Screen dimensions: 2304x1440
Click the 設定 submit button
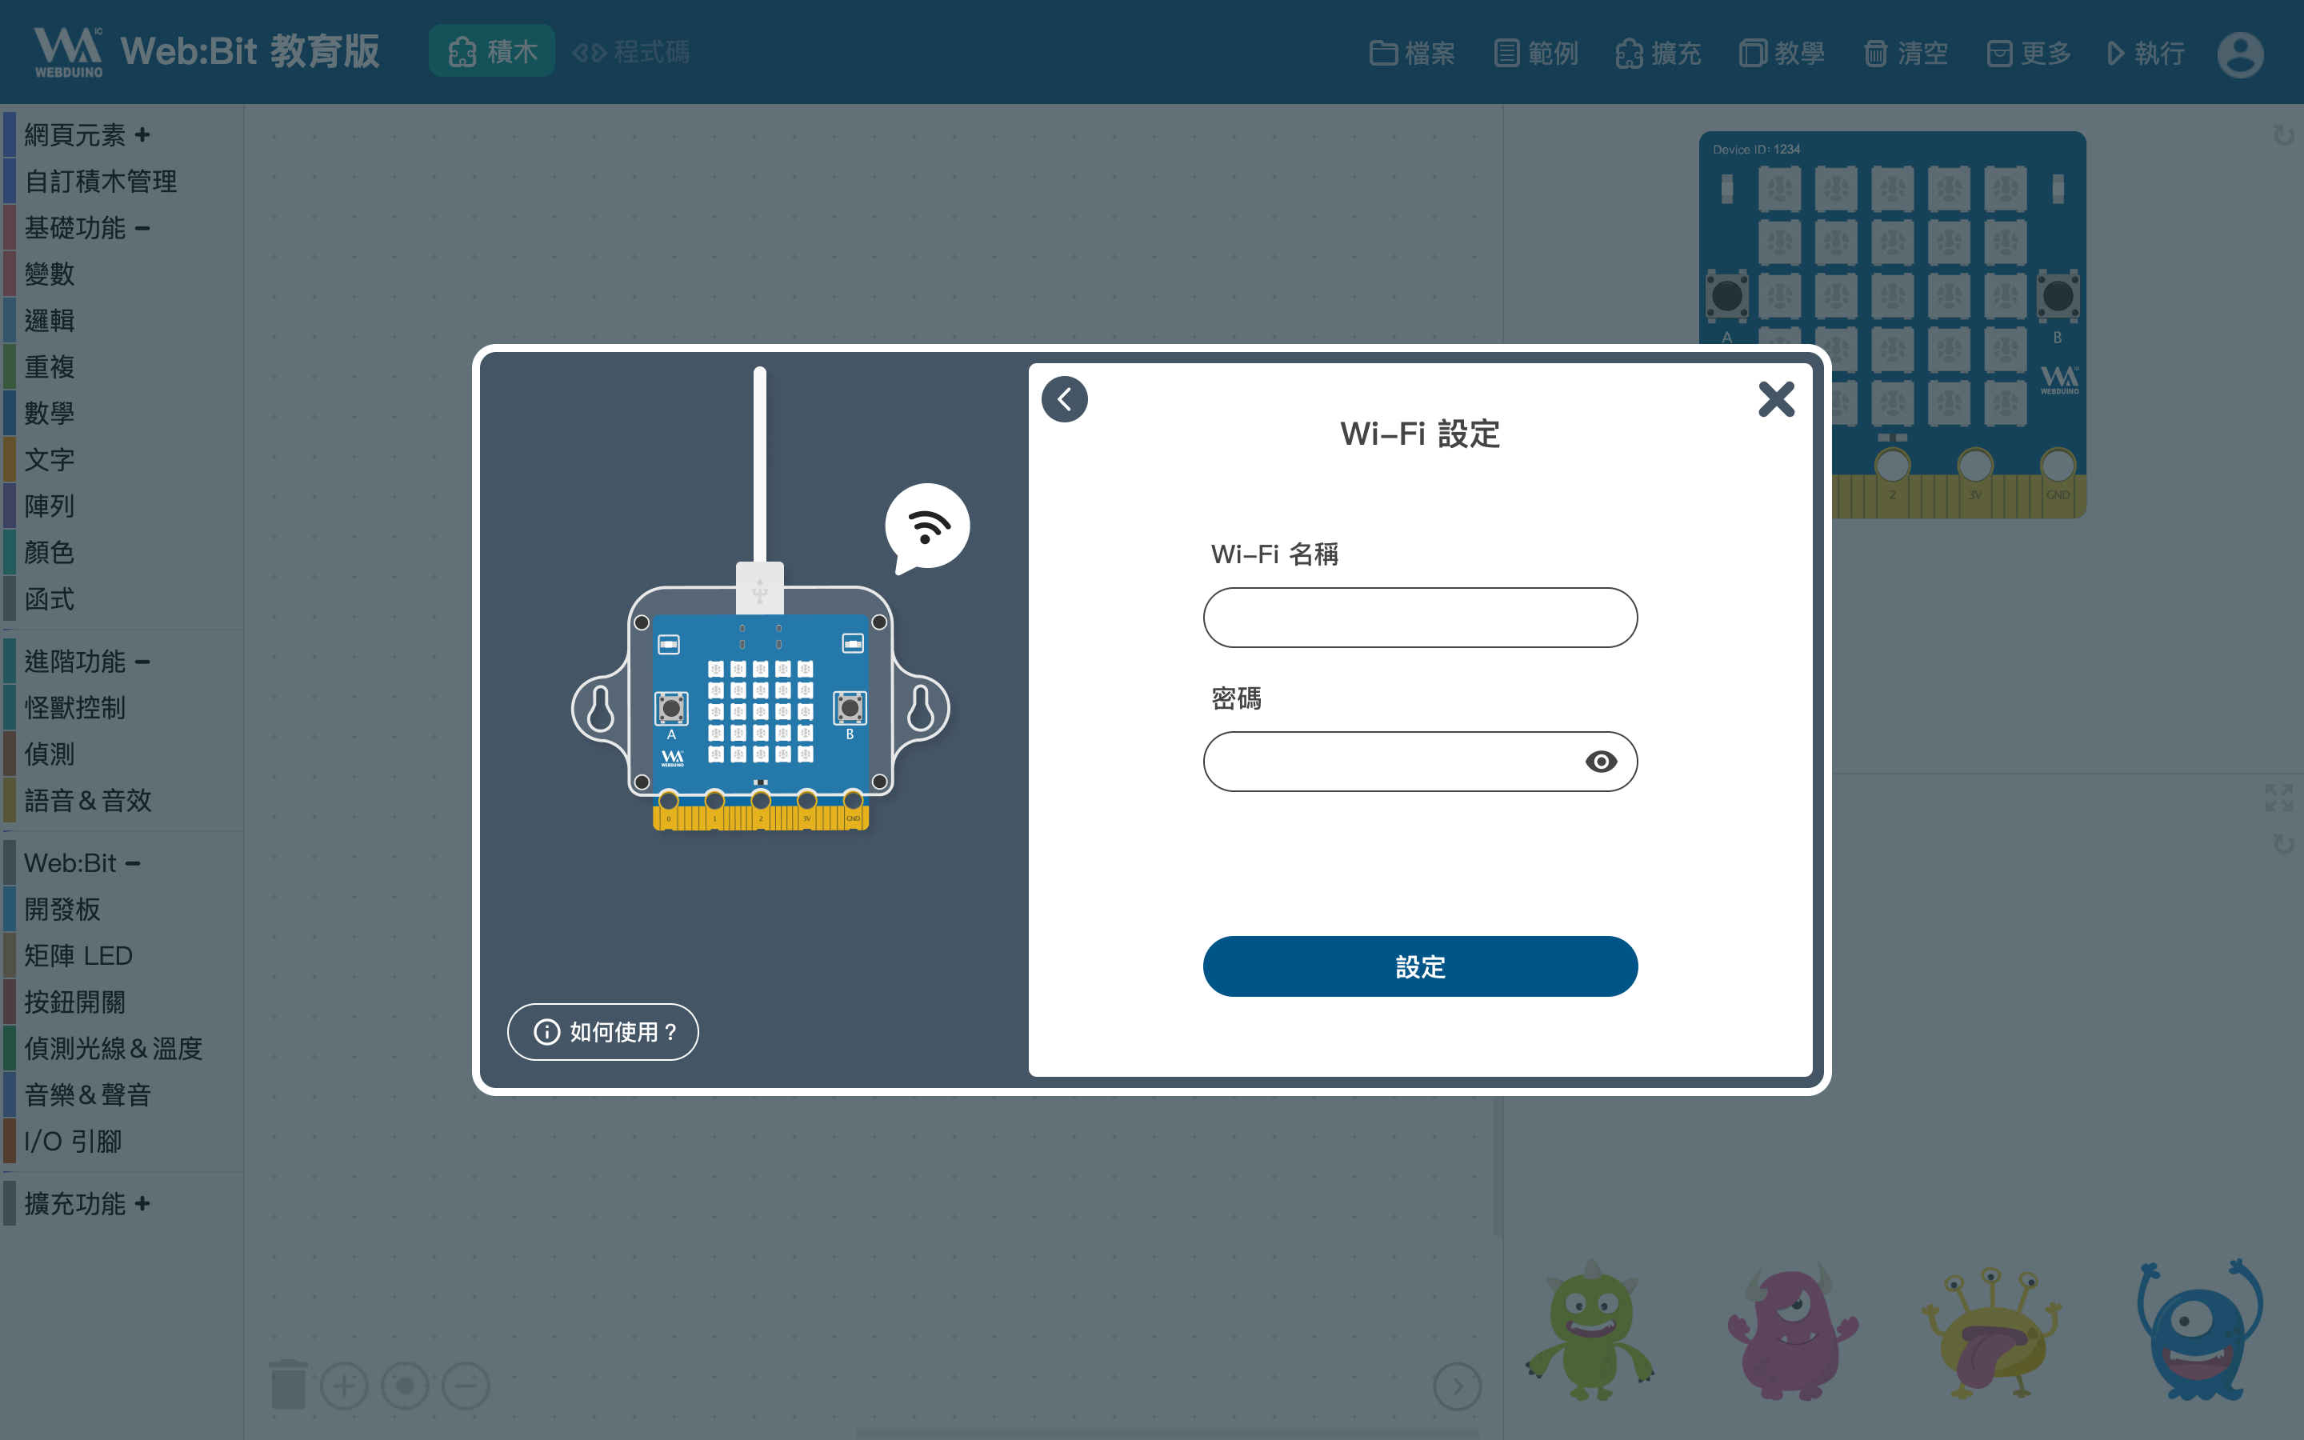(x=1419, y=966)
